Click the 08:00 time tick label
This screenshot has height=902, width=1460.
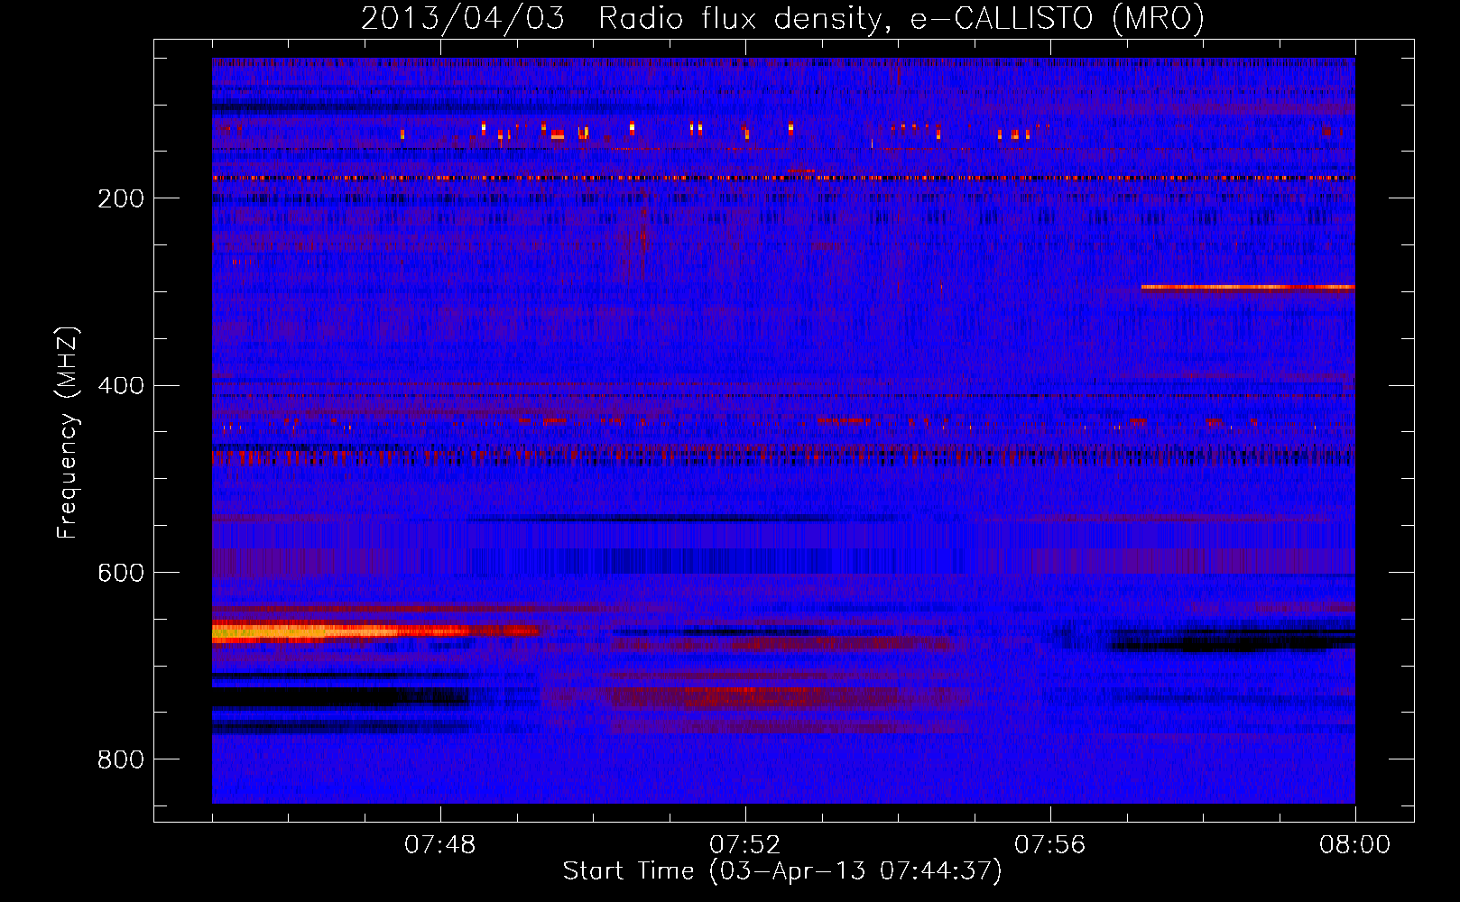(x=1355, y=845)
